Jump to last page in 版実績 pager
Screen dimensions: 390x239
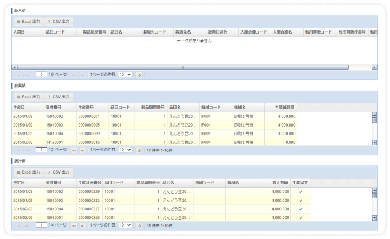(x=83, y=150)
